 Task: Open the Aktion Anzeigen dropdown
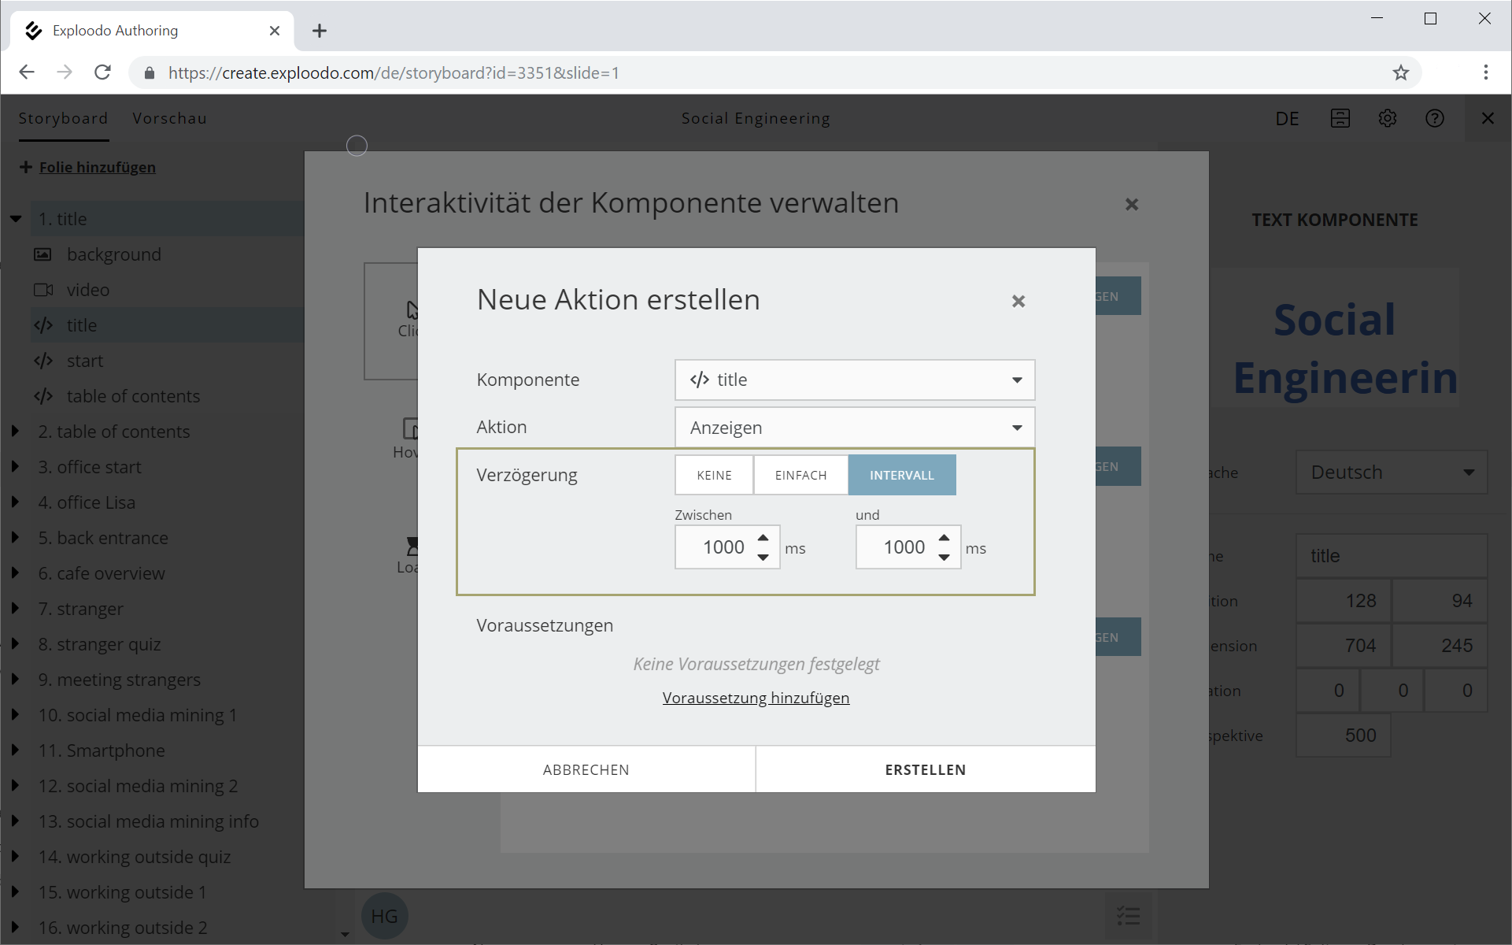click(x=854, y=428)
